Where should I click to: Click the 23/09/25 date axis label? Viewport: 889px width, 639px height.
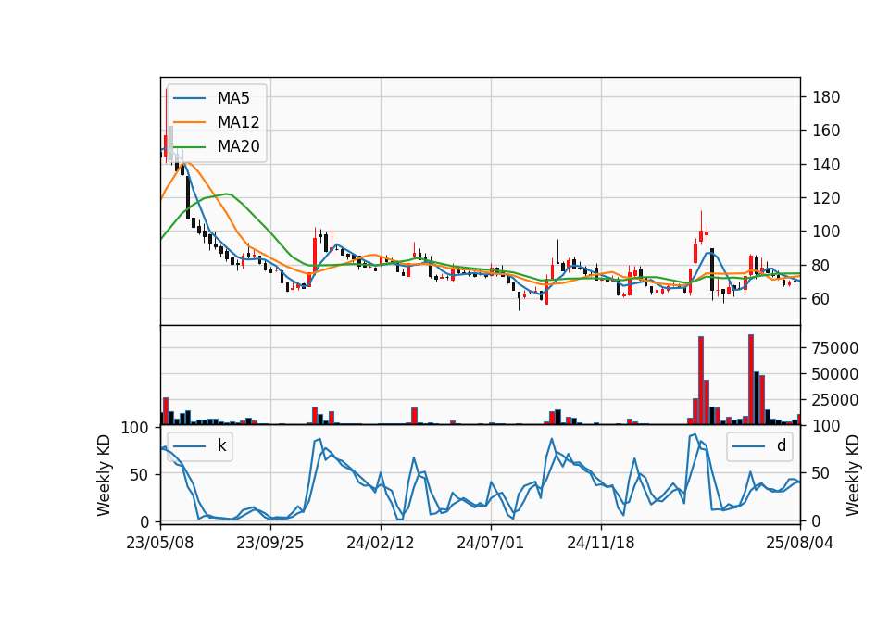[269, 543]
